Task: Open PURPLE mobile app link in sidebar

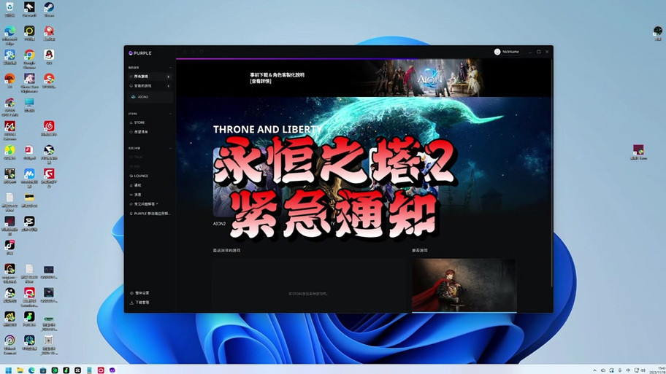Action: 150,214
